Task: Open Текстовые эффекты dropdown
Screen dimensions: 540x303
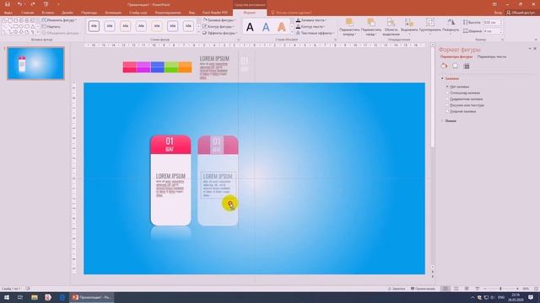Action: (315, 33)
